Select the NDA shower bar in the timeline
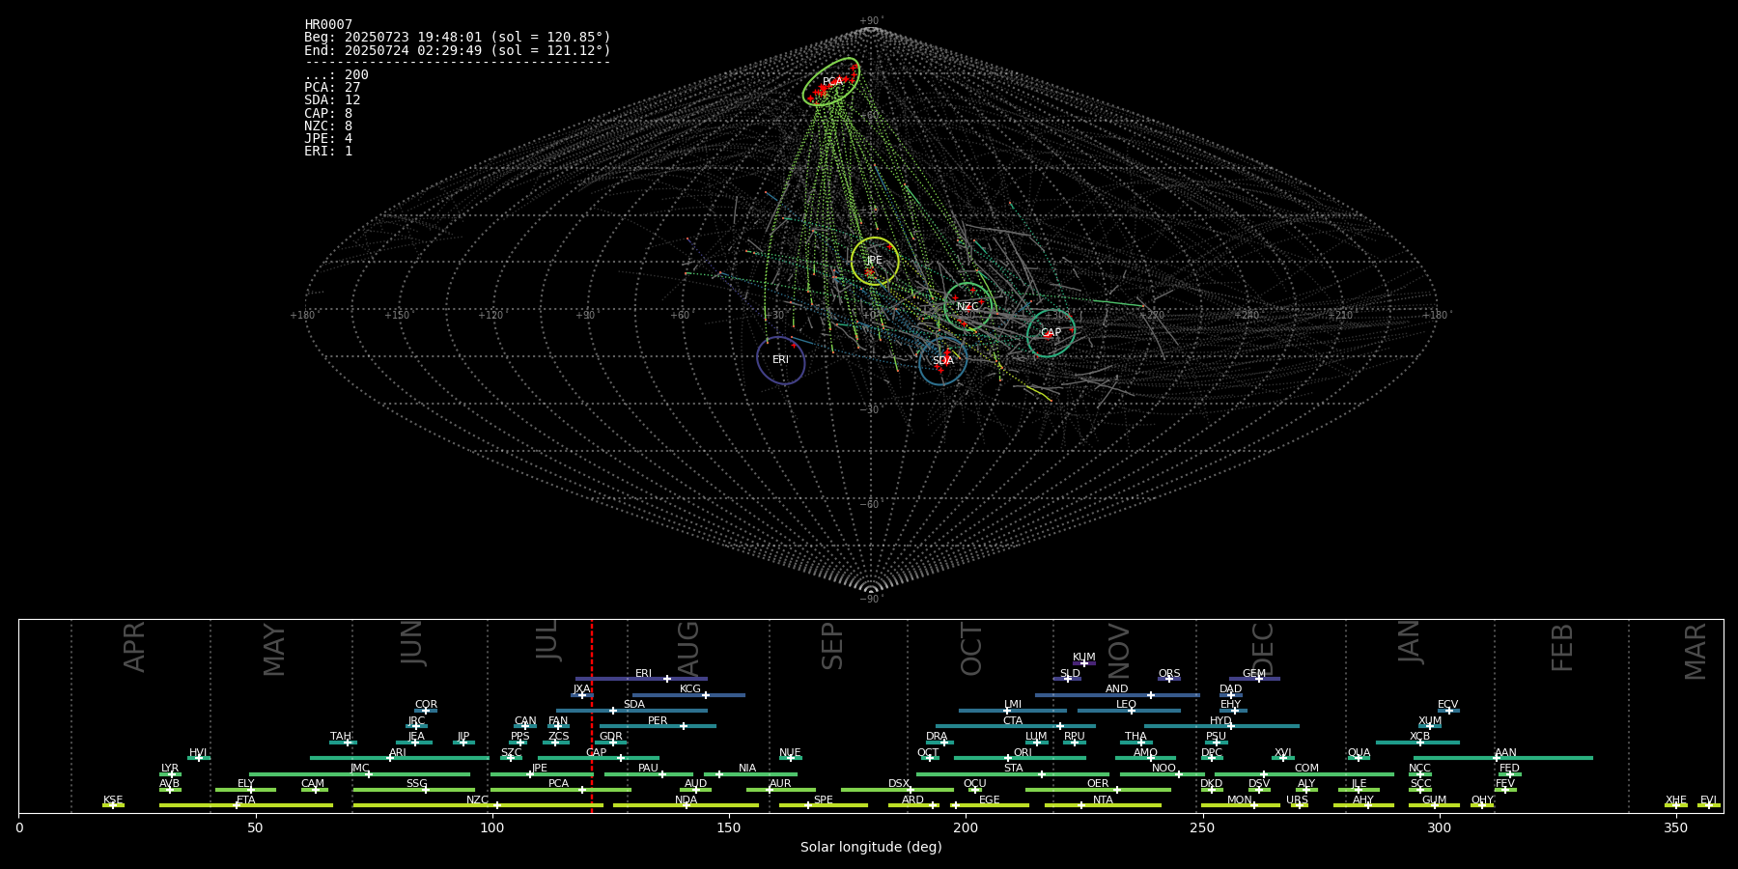1738x869 pixels. pos(687,805)
